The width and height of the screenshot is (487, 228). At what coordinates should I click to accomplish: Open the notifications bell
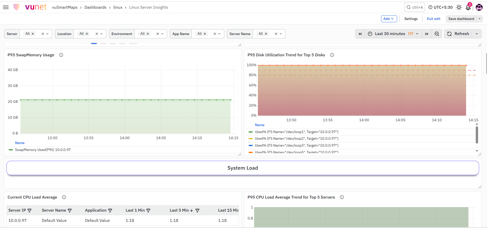[x=468, y=7]
